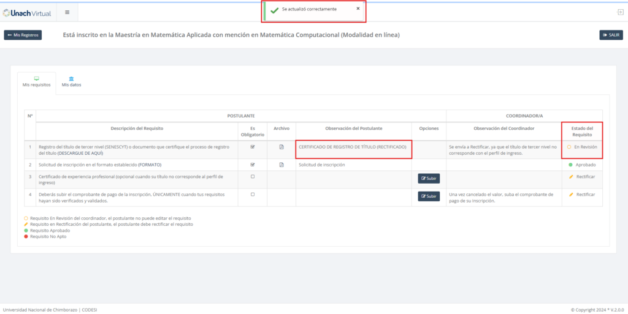Toggle the obligatorio checkbox for requirement 1

coord(253,147)
